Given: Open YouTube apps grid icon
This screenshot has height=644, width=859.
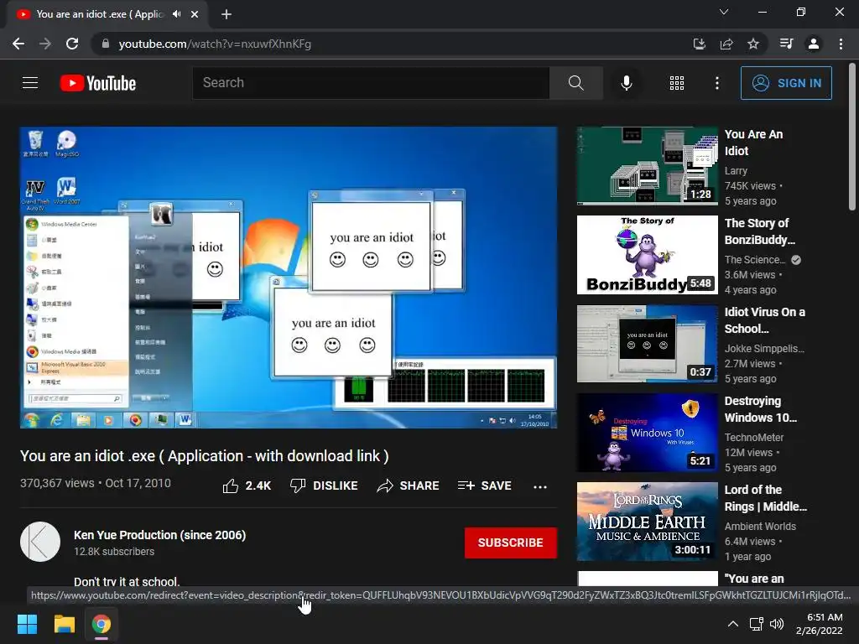Looking at the screenshot, I should (x=677, y=83).
